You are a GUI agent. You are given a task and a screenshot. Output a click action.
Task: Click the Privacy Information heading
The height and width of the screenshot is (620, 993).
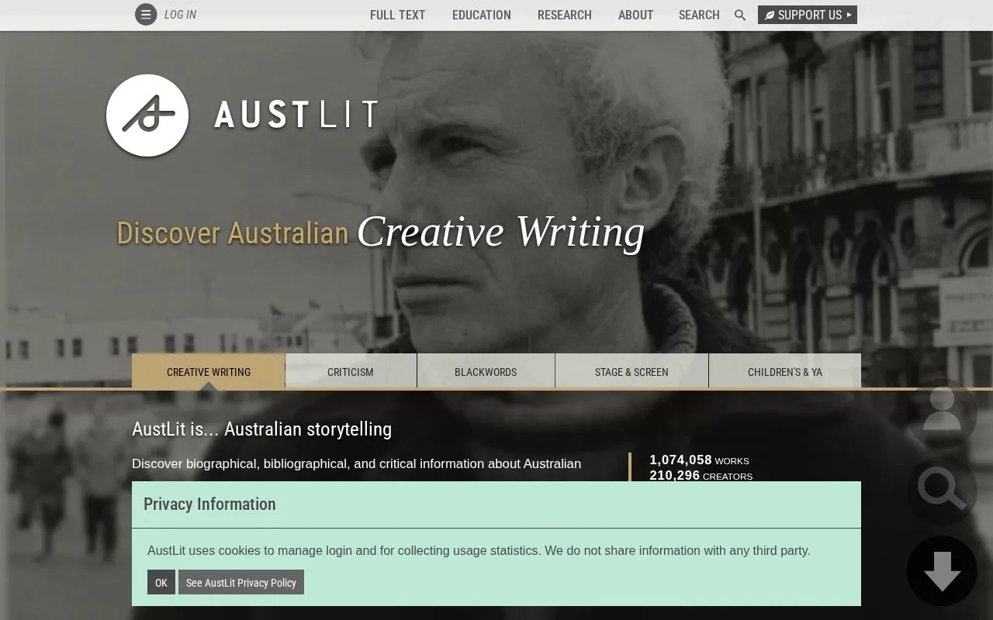[x=209, y=504]
